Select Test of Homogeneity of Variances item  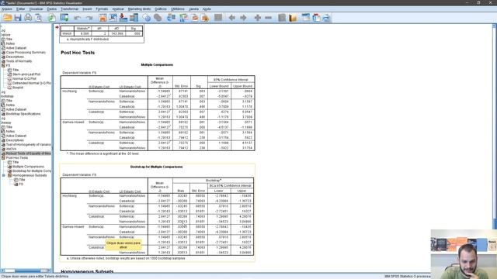tap(29, 145)
